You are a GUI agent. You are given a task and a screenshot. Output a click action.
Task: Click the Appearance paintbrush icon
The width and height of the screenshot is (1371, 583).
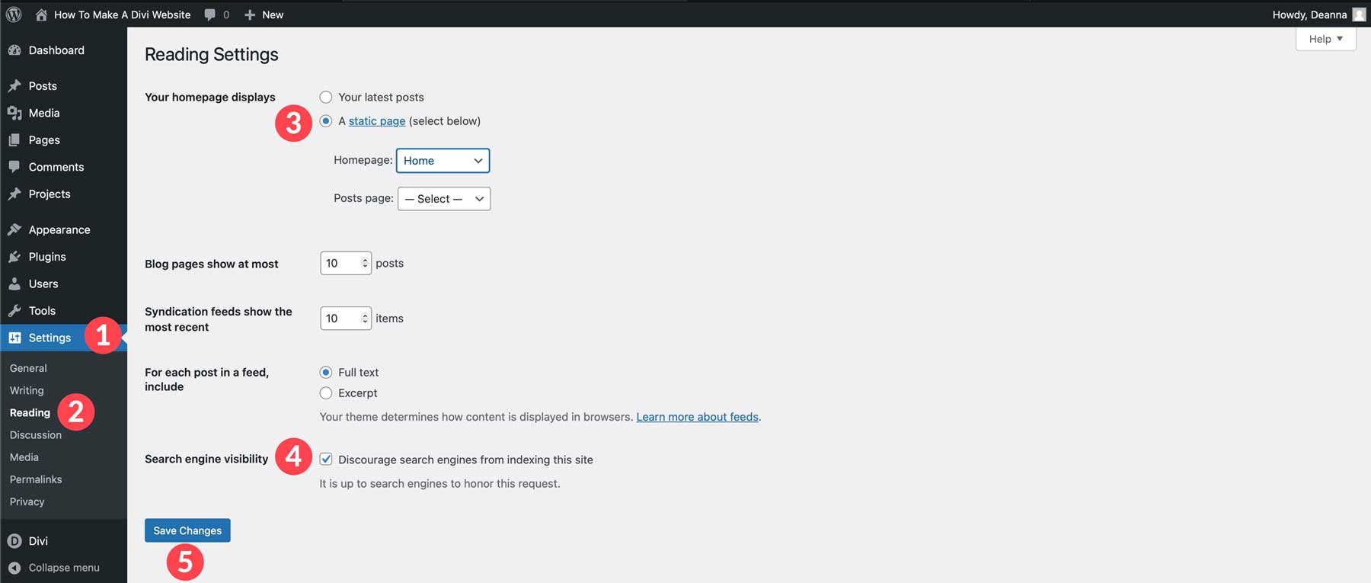[14, 229]
